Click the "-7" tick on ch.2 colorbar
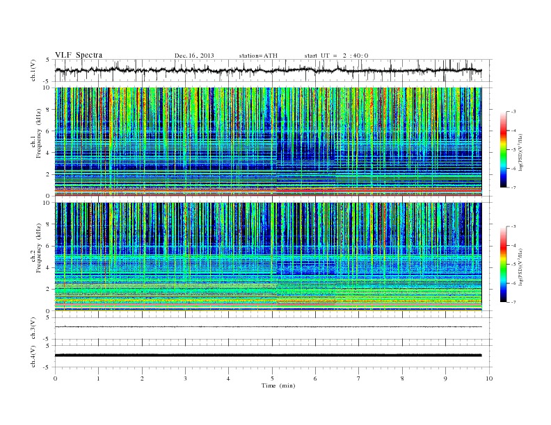Image resolution: width=551 pixels, height=425 pixels. 513,302
